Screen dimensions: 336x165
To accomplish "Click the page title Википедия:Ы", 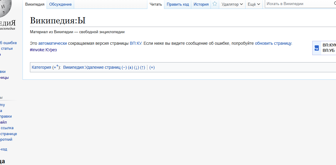I will click(x=58, y=20).
